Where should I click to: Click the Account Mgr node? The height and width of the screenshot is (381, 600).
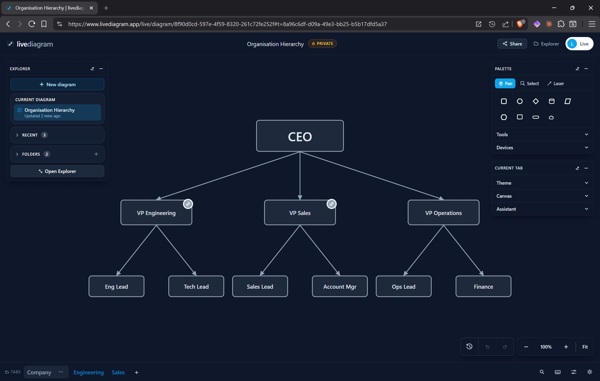(x=340, y=286)
